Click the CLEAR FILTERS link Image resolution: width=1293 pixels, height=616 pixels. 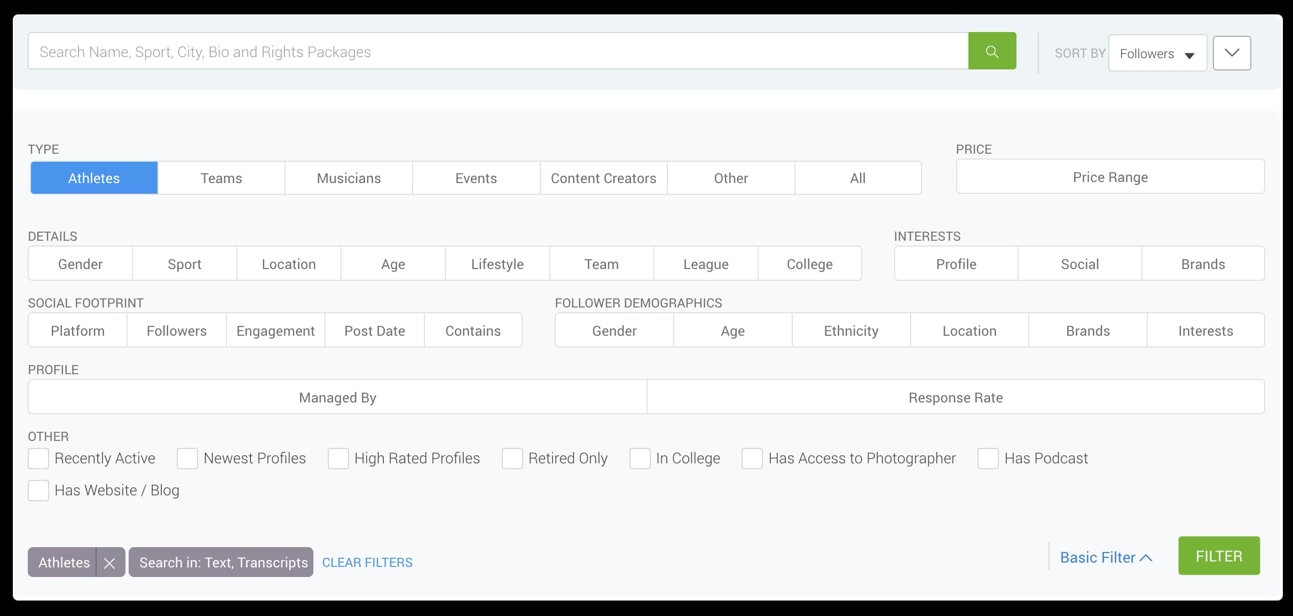click(x=367, y=562)
